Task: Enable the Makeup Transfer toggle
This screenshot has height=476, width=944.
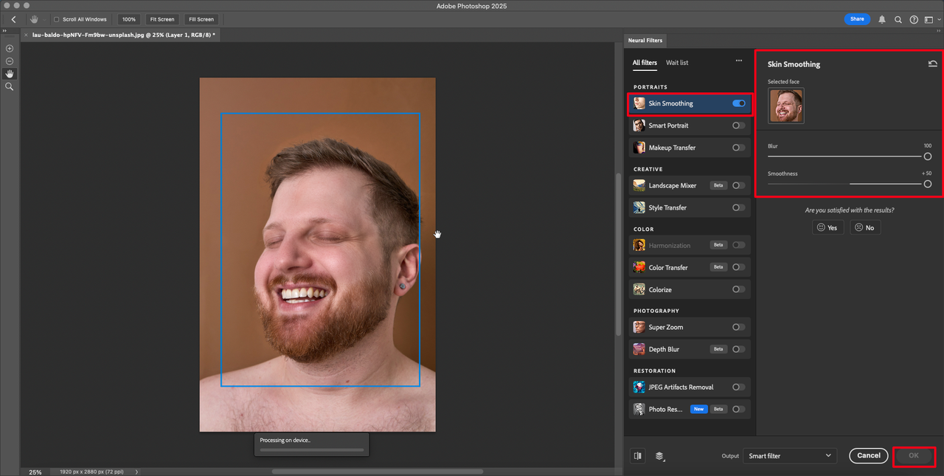Action: [738, 148]
